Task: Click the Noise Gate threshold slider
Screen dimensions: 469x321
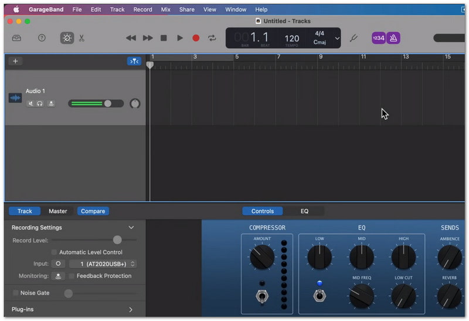Action: [x=100, y=293]
